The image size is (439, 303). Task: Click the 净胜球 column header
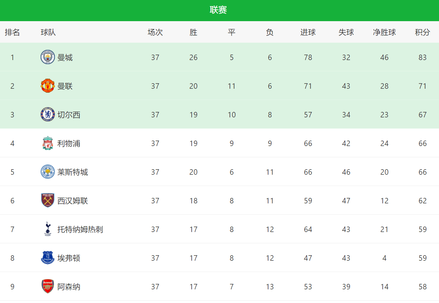[384, 32]
